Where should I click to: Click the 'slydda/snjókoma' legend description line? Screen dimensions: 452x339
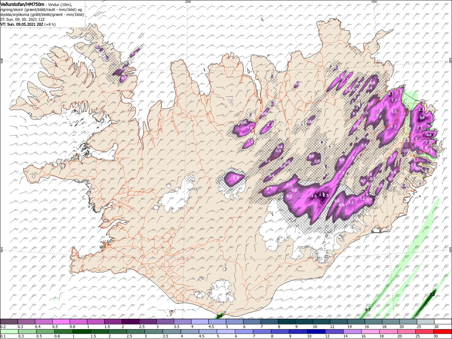point(42,14)
